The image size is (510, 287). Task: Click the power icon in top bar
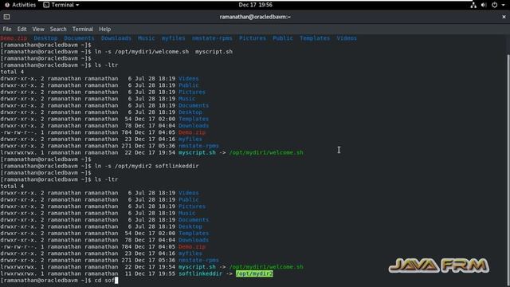coord(494,5)
